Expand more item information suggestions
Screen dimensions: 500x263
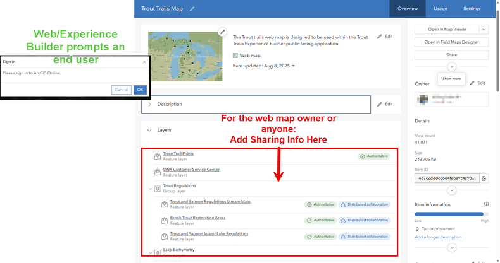click(x=451, y=248)
